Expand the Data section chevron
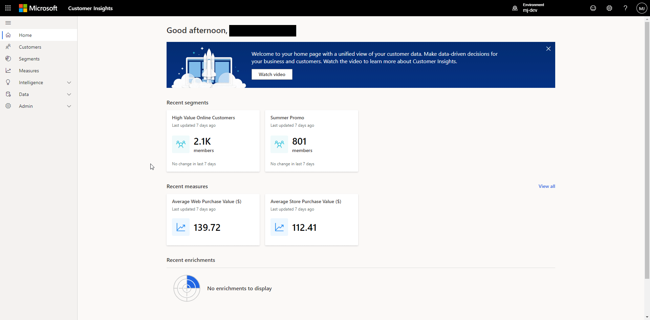 click(69, 94)
